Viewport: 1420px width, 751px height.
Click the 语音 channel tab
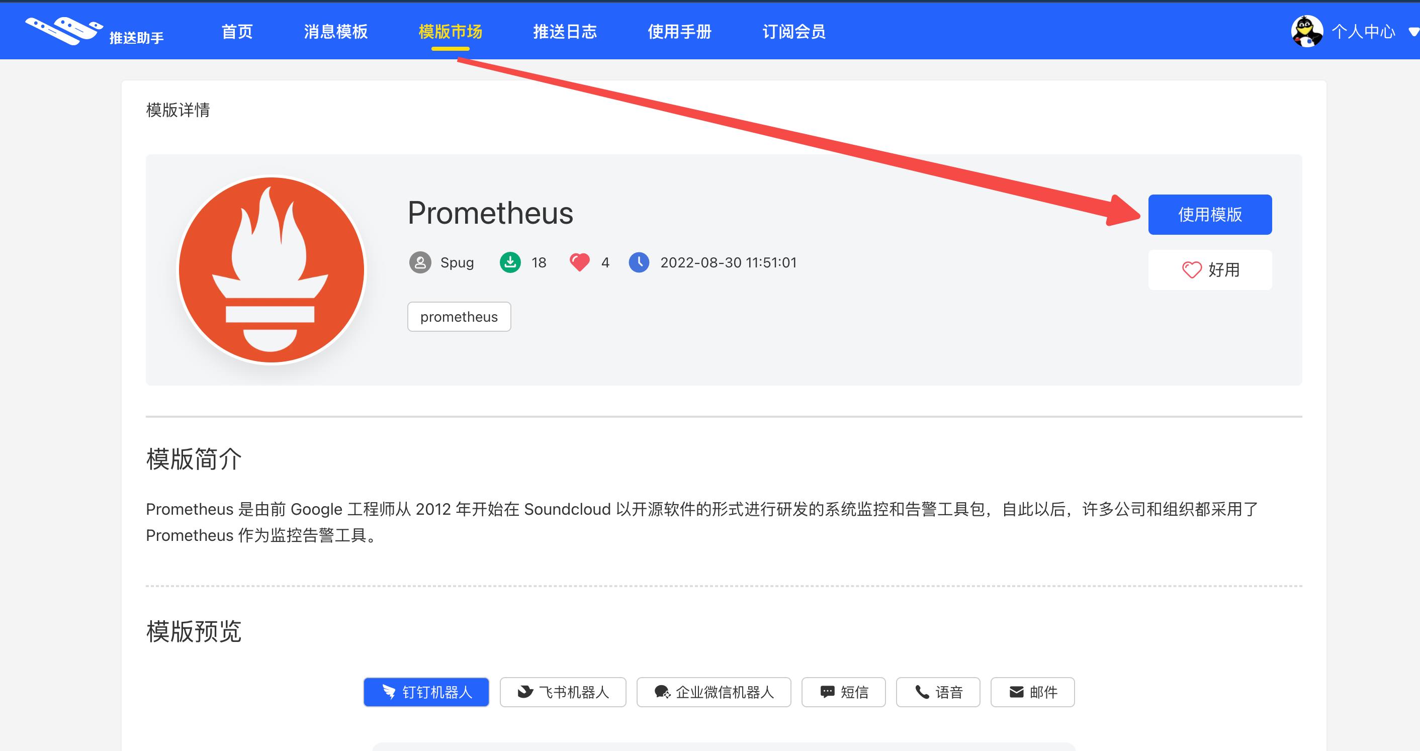coord(943,693)
